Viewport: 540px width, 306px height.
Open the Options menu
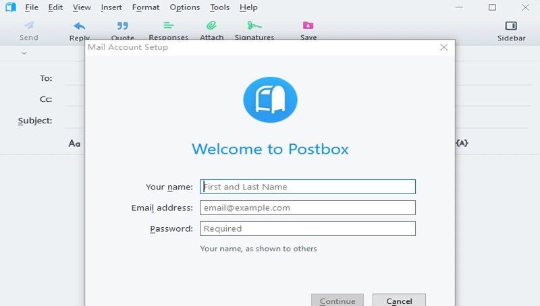pyautogui.click(x=184, y=7)
